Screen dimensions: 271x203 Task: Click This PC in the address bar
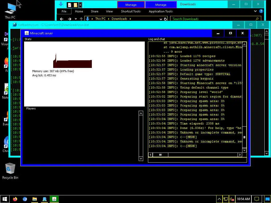pos(100,19)
